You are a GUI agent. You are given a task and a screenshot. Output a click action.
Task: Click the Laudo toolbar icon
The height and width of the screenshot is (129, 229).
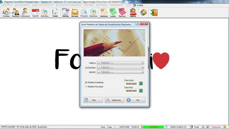pos(113,12)
